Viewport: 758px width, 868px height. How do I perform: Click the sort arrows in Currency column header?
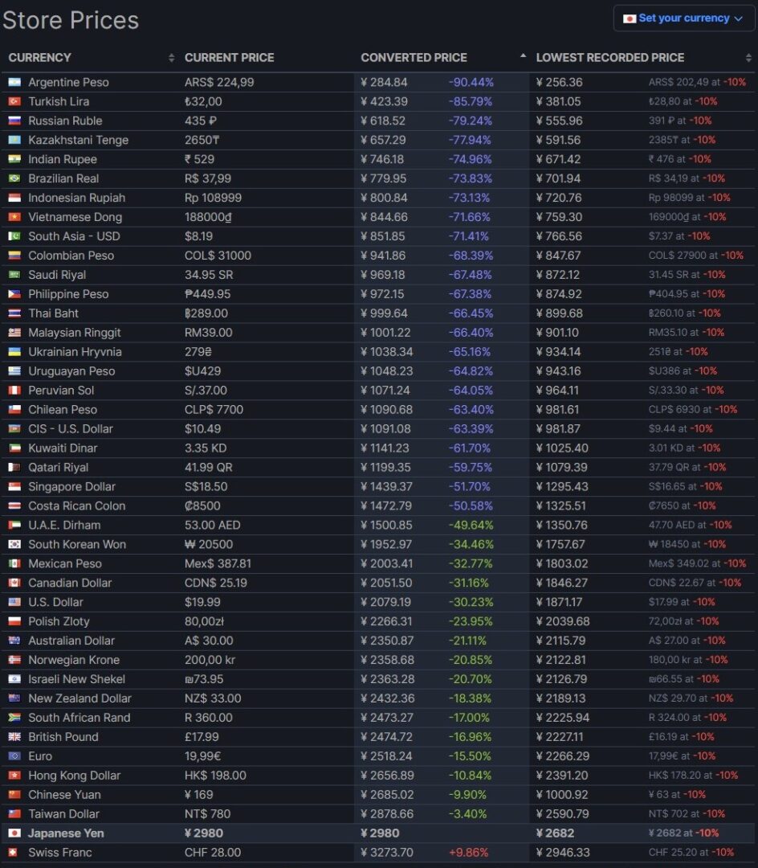pos(171,58)
